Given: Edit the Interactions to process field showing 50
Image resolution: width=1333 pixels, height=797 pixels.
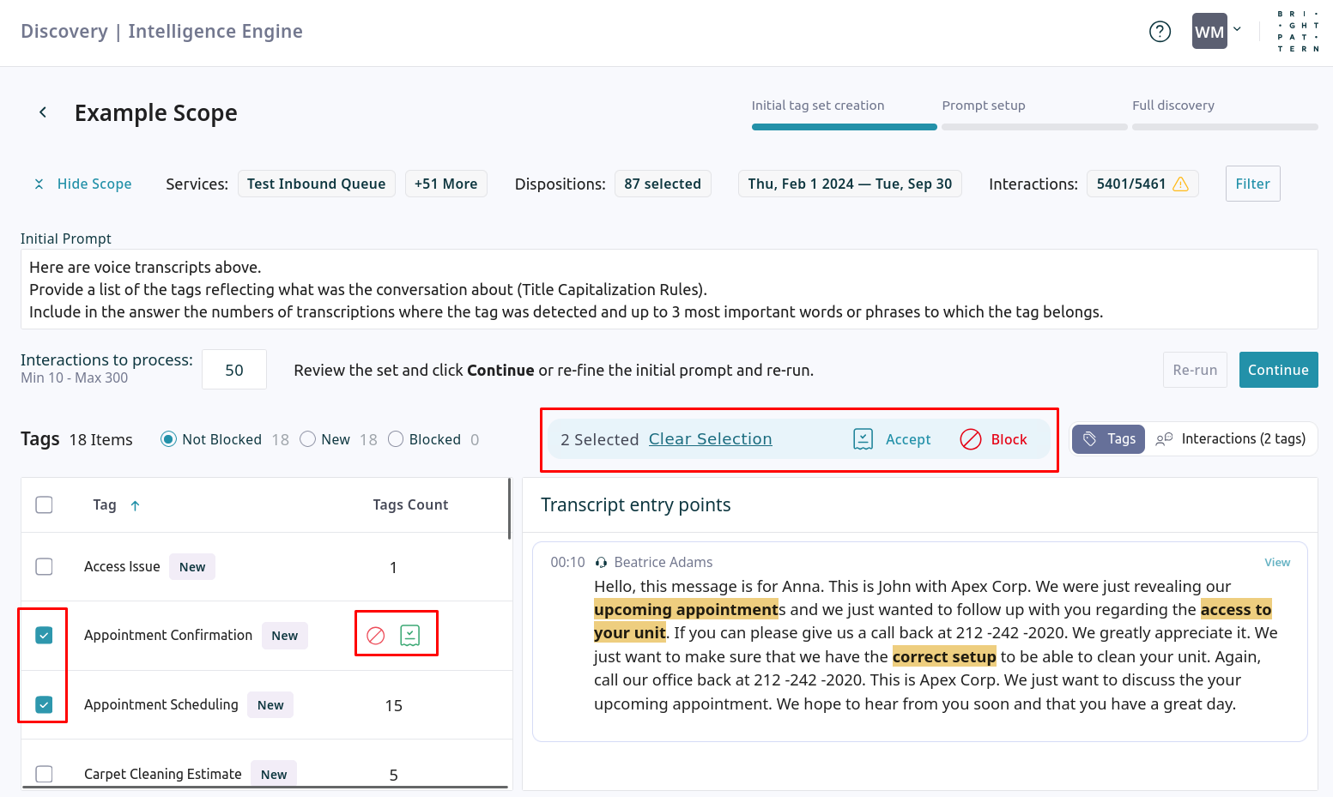Looking at the screenshot, I should coord(234,370).
